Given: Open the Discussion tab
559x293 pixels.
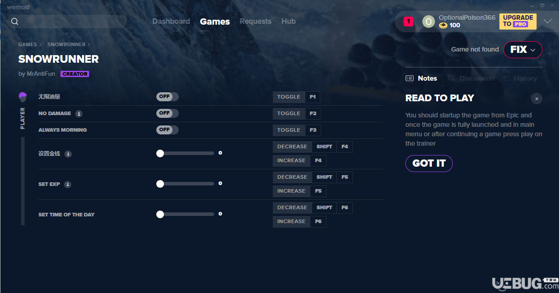Looking at the screenshot, I should click(x=471, y=78).
